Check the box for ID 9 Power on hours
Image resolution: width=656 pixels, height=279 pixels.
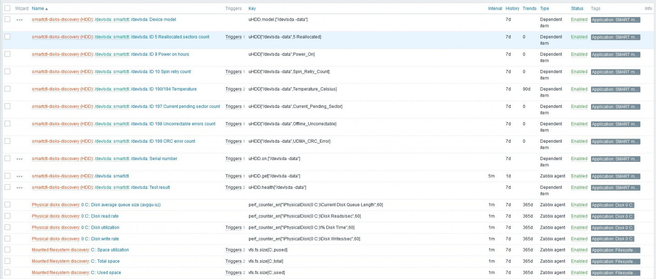(7, 54)
